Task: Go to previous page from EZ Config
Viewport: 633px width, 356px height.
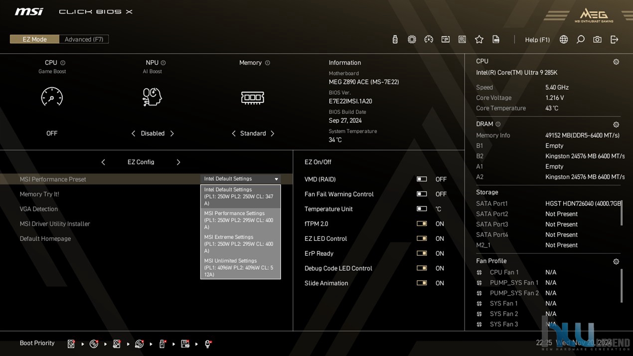Action: click(x=103, y=162)
